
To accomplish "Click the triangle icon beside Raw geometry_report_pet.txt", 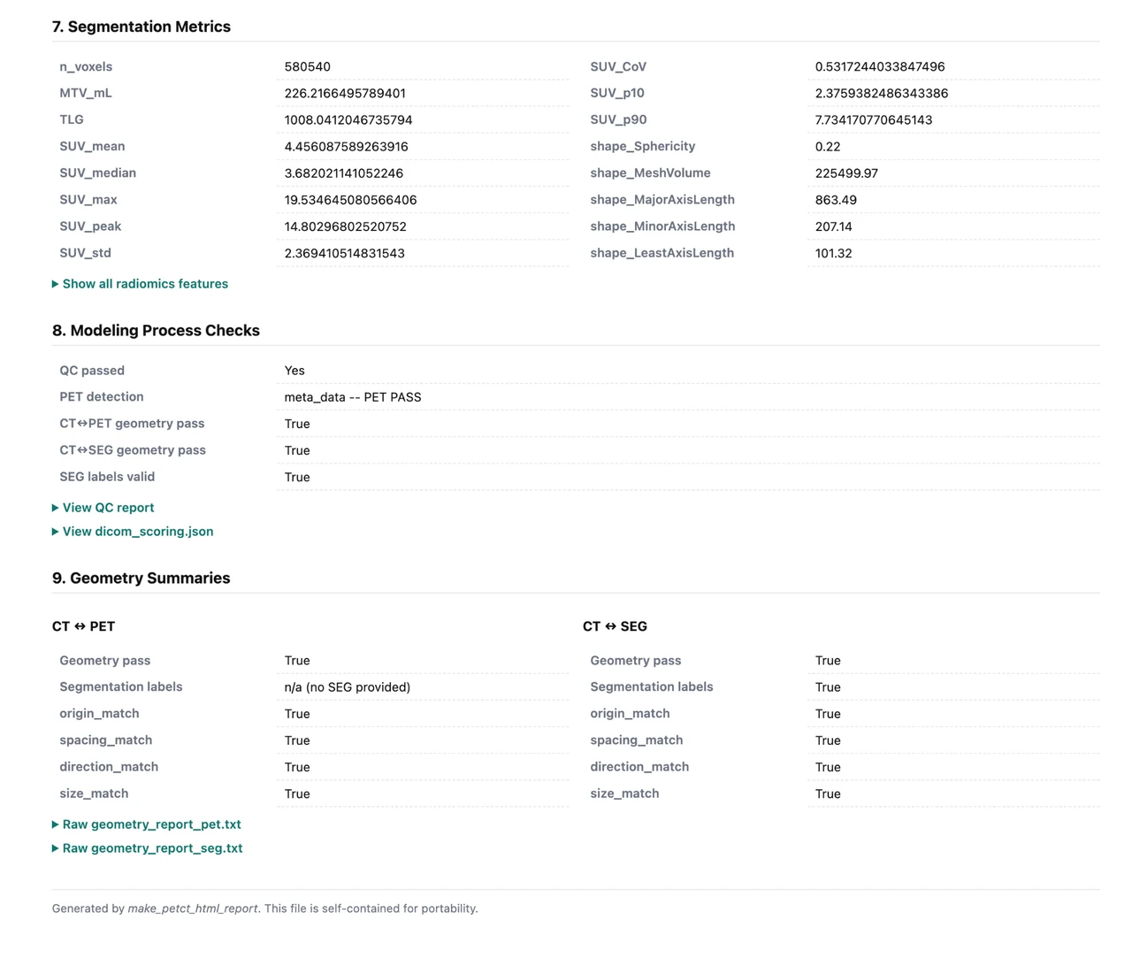I will point(55,824).
